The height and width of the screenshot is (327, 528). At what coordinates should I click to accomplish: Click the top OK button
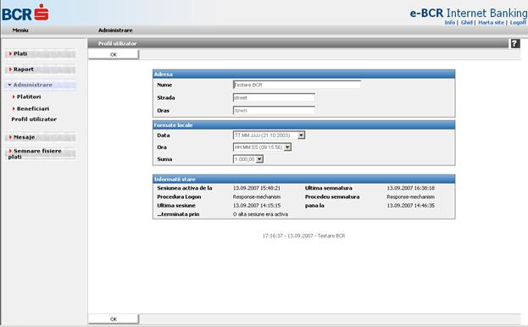[x=114, y=54]
